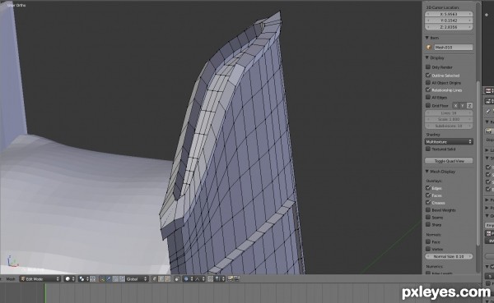The height and width of the screenshot is (303, 494).
Task: Open the Mesh menu in header
Action: (11, 279)
